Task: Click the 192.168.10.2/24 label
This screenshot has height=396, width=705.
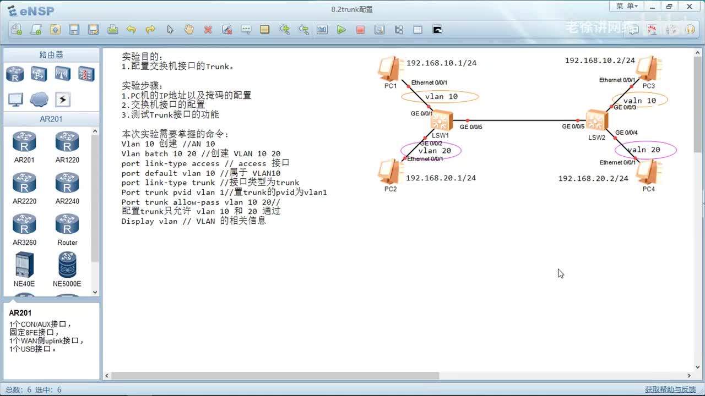Action: (600, 61)
